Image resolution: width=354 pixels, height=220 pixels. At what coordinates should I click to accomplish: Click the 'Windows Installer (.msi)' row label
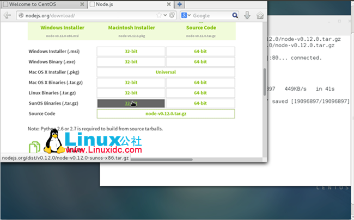click(54, 52)
